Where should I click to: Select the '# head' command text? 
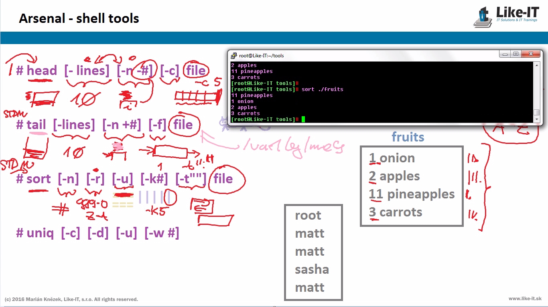37,71
